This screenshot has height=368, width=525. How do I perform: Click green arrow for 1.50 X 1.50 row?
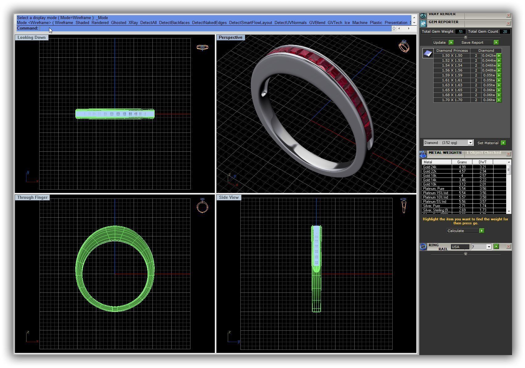(x=499, y=56)
